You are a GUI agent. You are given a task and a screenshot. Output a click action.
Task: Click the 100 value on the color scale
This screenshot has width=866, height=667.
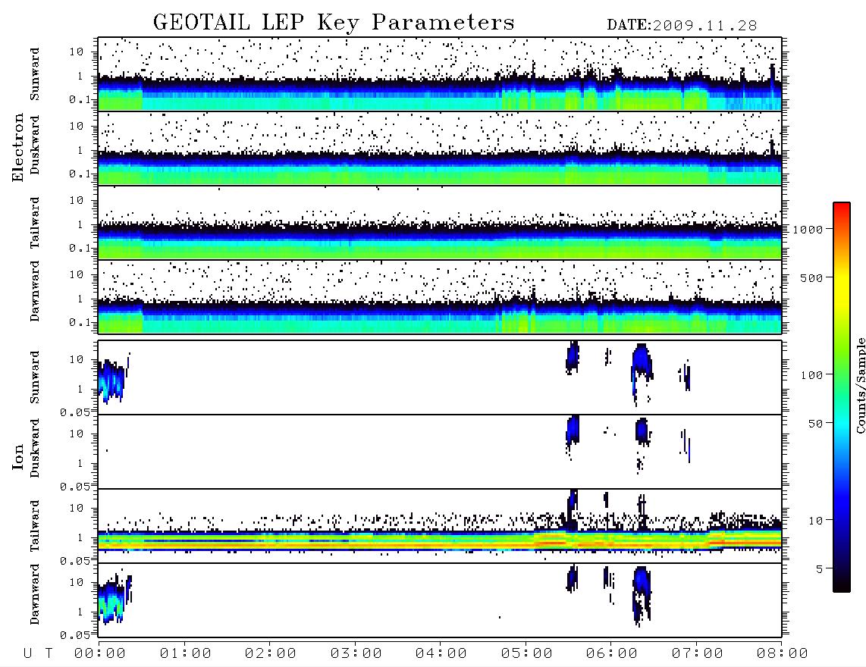coord(812,375)
